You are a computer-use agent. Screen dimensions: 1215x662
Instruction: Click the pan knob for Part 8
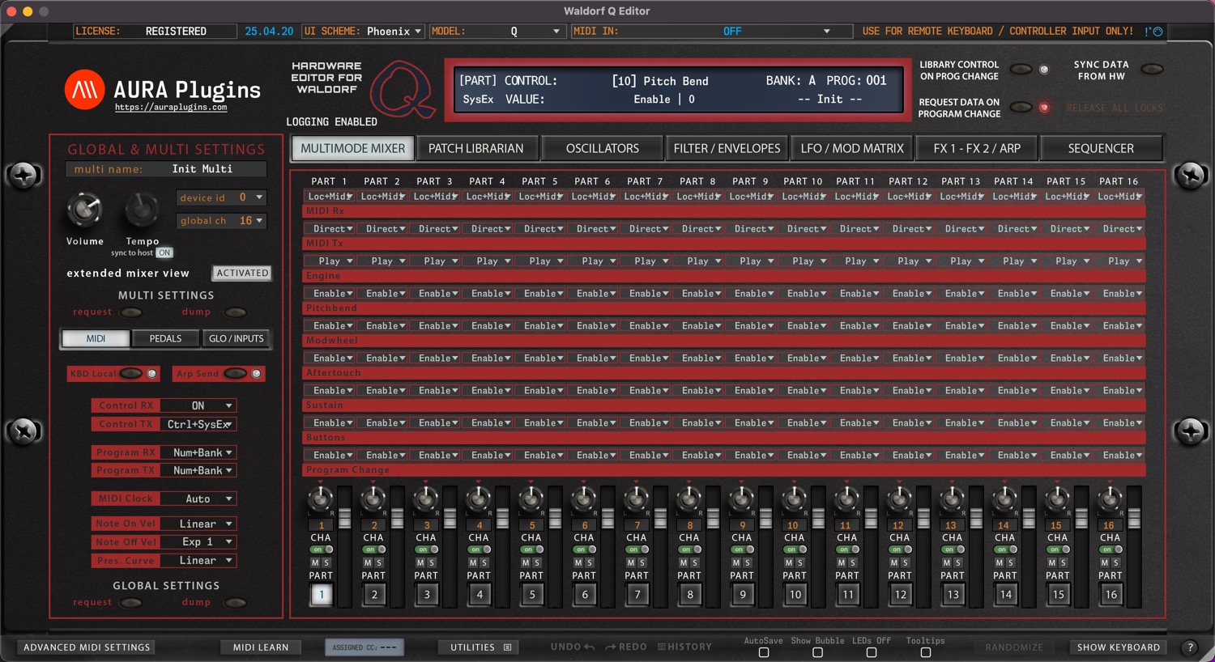click(x=689, y=500)
